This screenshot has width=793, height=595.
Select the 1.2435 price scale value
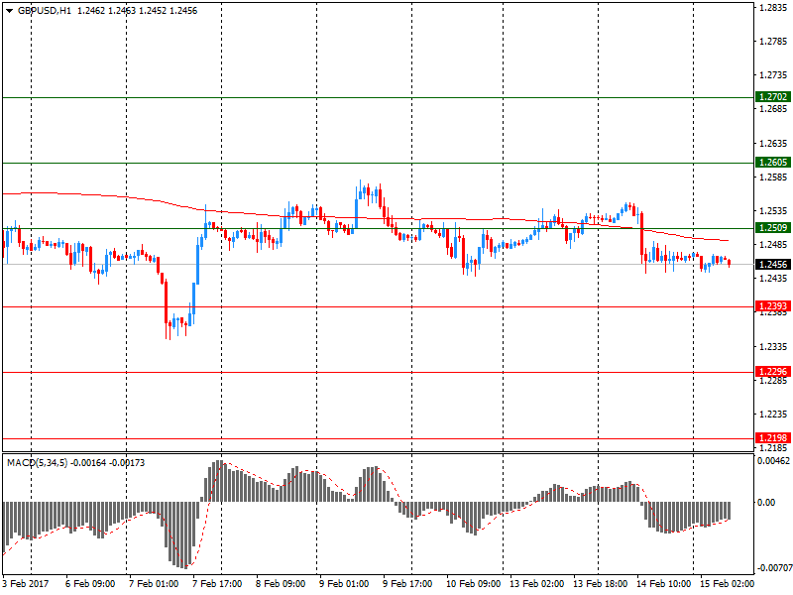[x=774, y=279]
